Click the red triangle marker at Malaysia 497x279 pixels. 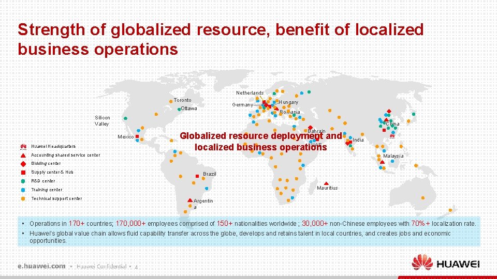coord(382,162)
